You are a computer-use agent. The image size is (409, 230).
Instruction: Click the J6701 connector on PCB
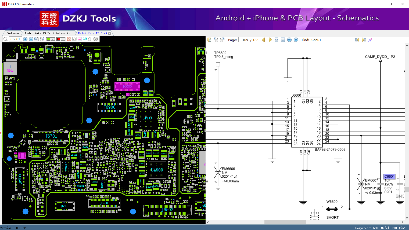[51, 136]
